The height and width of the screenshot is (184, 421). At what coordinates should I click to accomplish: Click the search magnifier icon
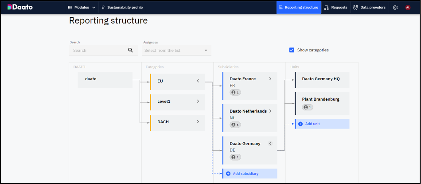130,51
